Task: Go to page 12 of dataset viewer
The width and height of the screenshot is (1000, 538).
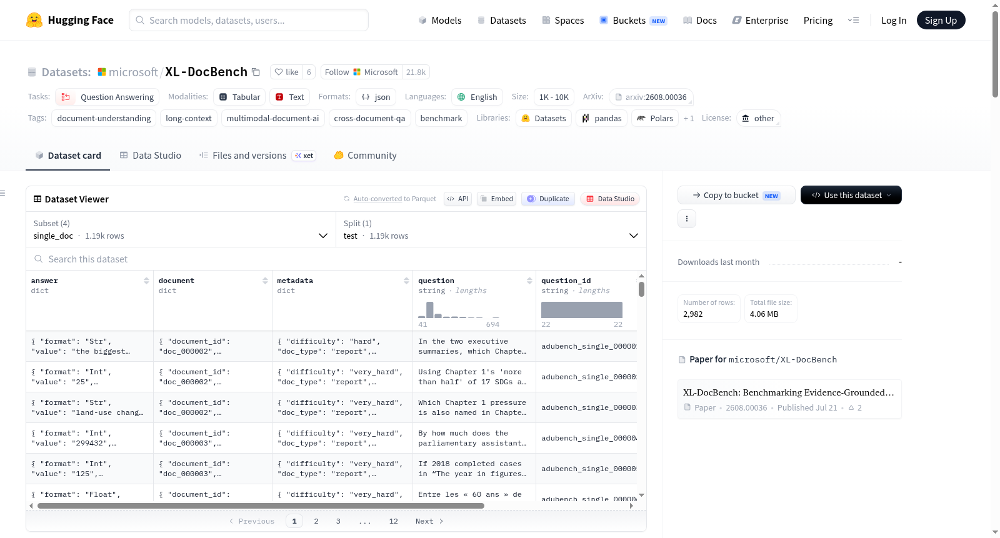Action: pyautogui.click(x=393, y=521)
